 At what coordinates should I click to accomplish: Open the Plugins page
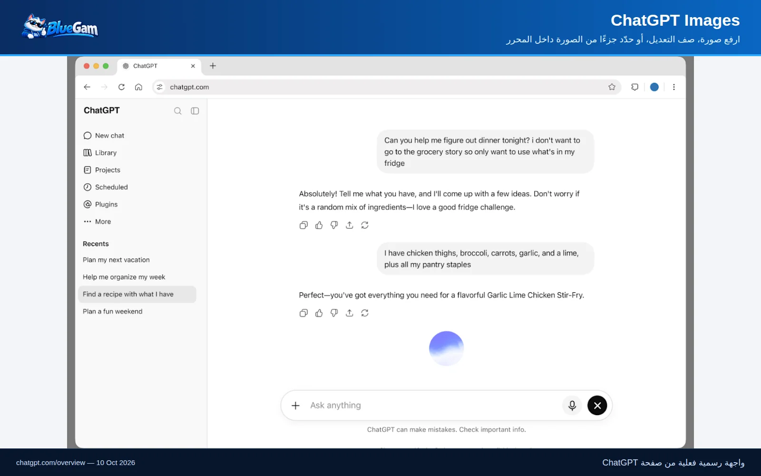point(100,204)
